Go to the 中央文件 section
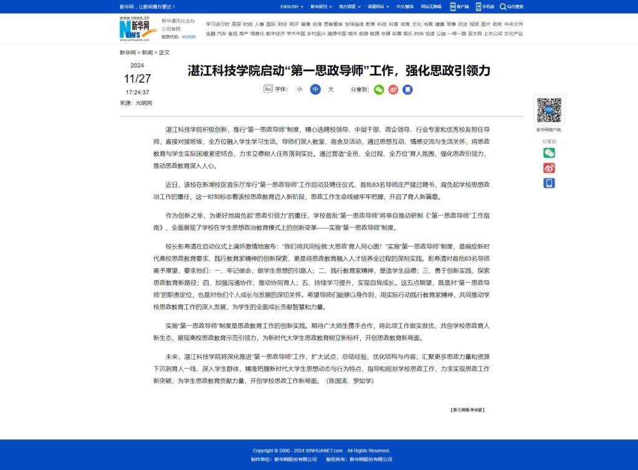The width and height of the screenshot is (638, 470). (513, 24)
